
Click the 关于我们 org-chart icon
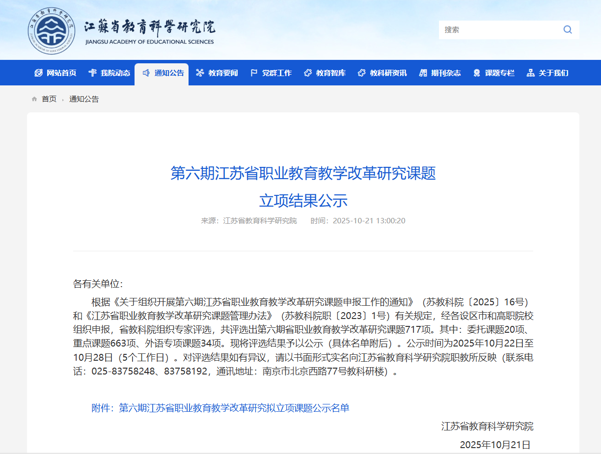(x=530, y=73)
